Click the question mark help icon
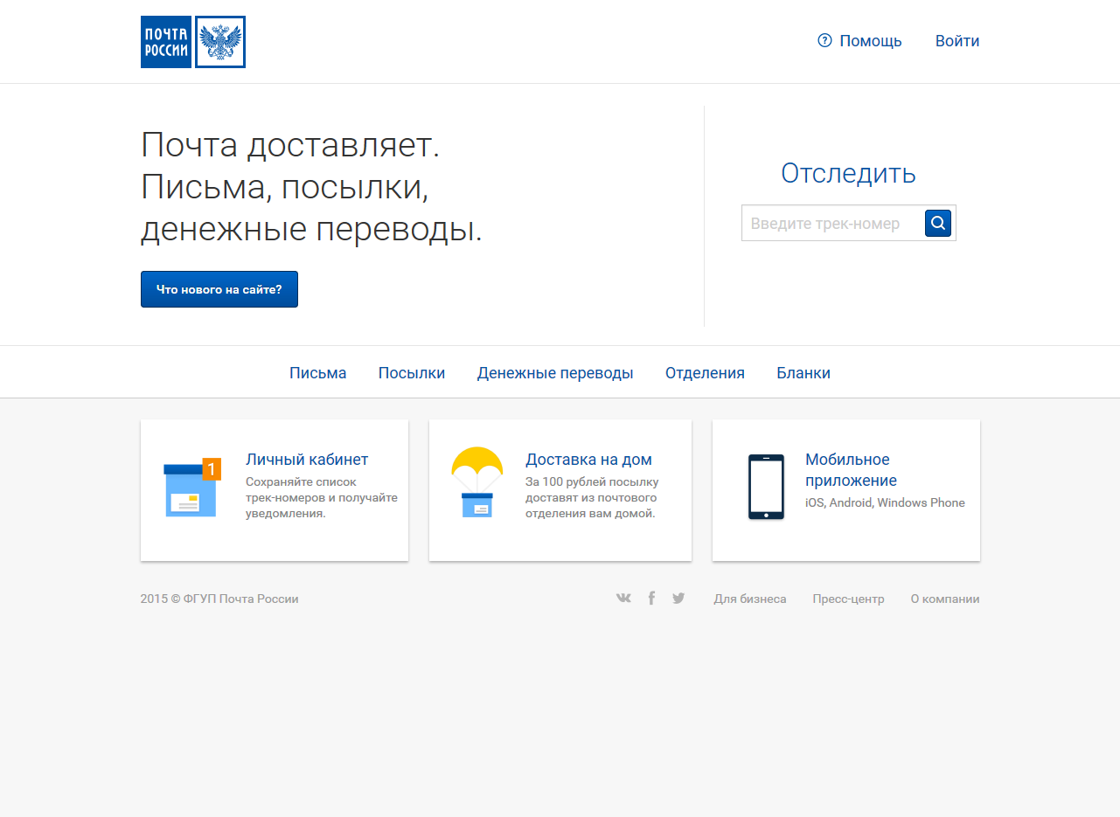The height and width of the screenshot is (817, 1120). pos(823,40)
